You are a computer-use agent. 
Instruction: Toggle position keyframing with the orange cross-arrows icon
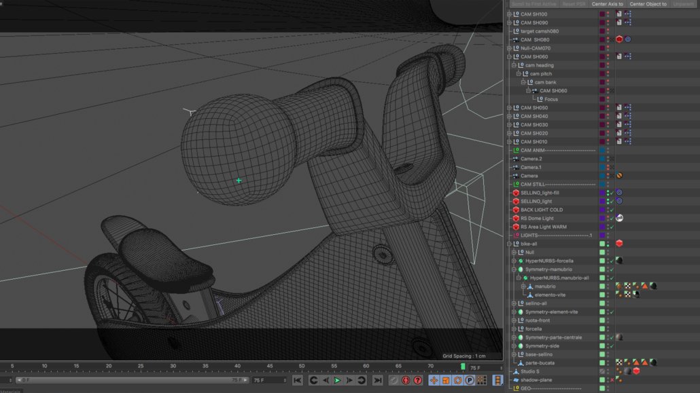coord(434,380)
